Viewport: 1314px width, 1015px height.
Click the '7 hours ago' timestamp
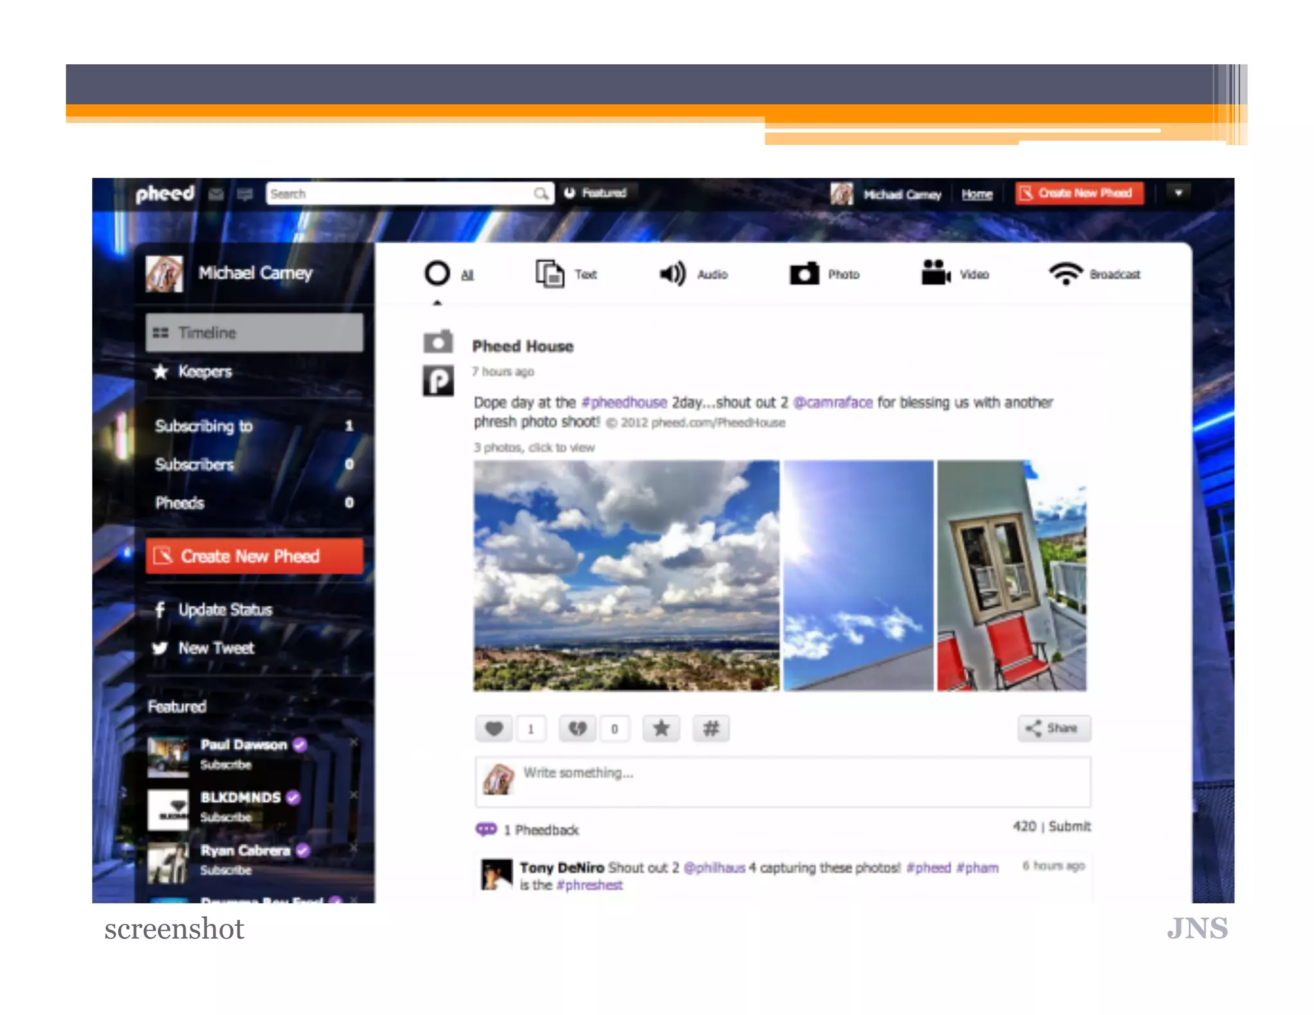pos(503,371)
